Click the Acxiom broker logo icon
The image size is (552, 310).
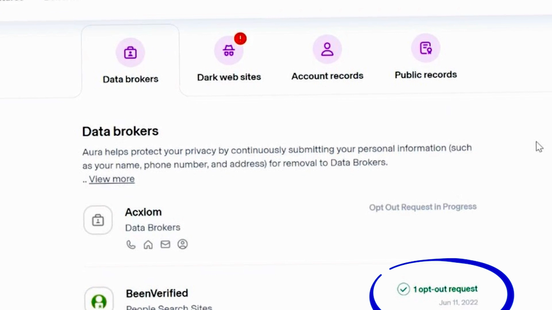click(x=98, y=220)
